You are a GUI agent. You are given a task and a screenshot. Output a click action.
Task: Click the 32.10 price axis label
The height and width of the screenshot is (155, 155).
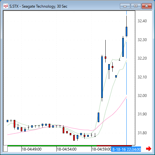142,77
